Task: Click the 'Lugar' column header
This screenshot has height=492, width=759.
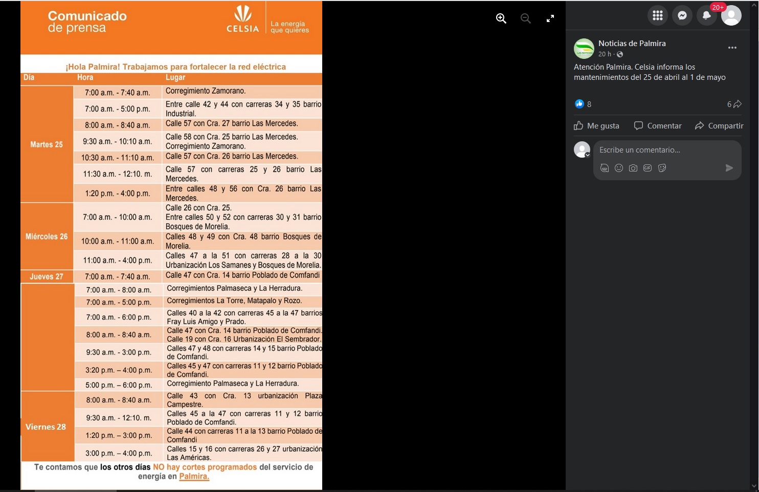Action: pos(175,77)
